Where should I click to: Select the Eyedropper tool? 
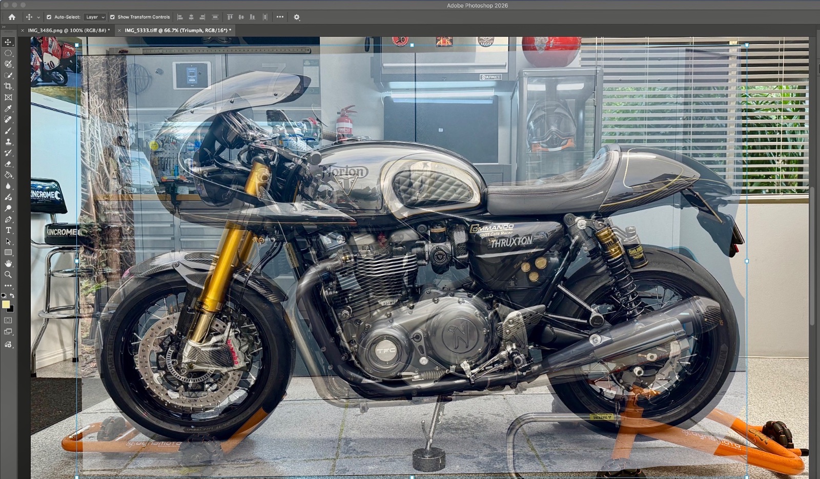[8, 109]
